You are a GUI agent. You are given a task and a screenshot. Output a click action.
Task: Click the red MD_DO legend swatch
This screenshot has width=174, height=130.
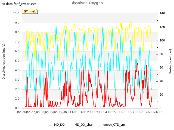click(x=50, y=125)
